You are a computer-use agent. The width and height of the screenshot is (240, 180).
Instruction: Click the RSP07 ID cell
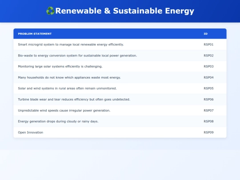point(208,110)
